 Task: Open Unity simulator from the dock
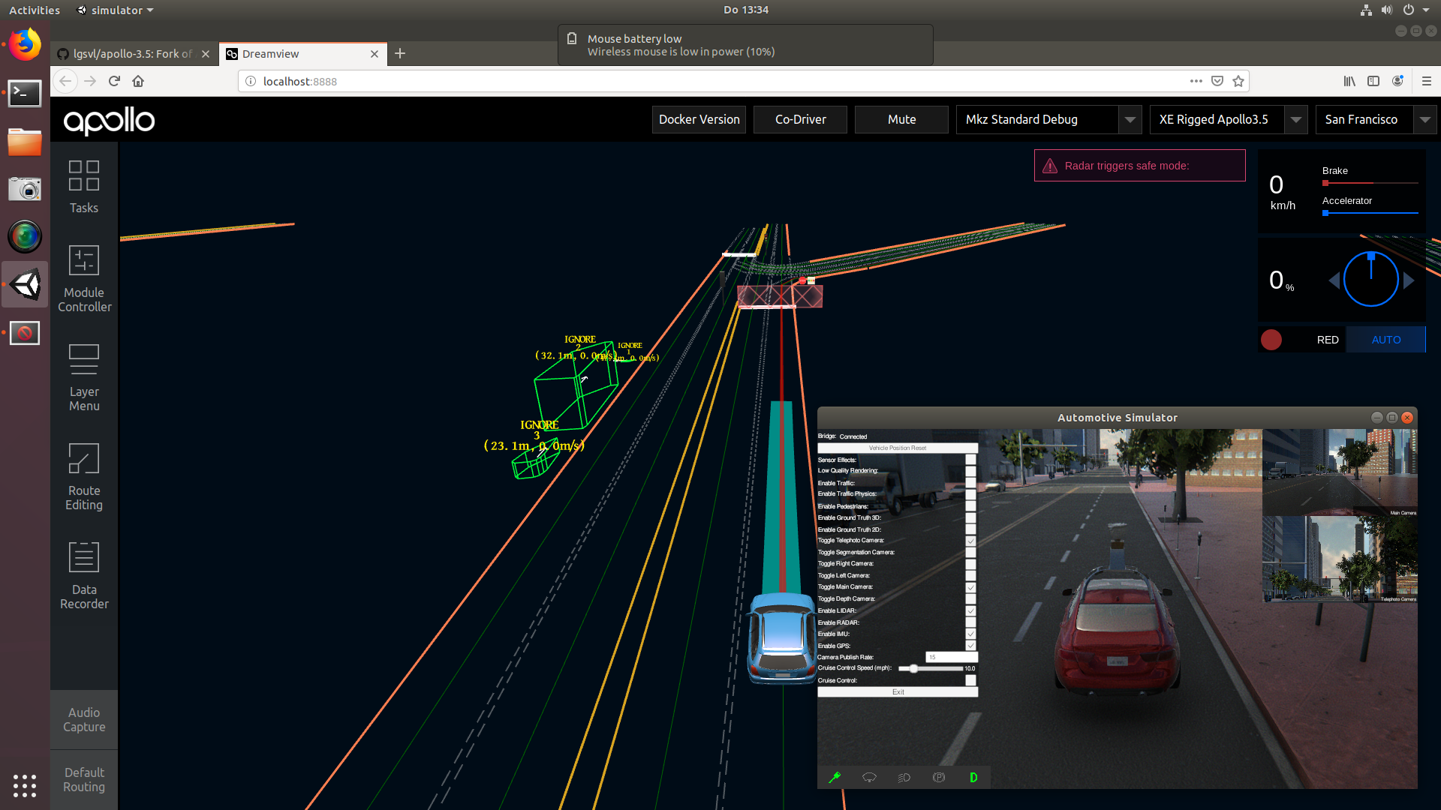[25, 285]
